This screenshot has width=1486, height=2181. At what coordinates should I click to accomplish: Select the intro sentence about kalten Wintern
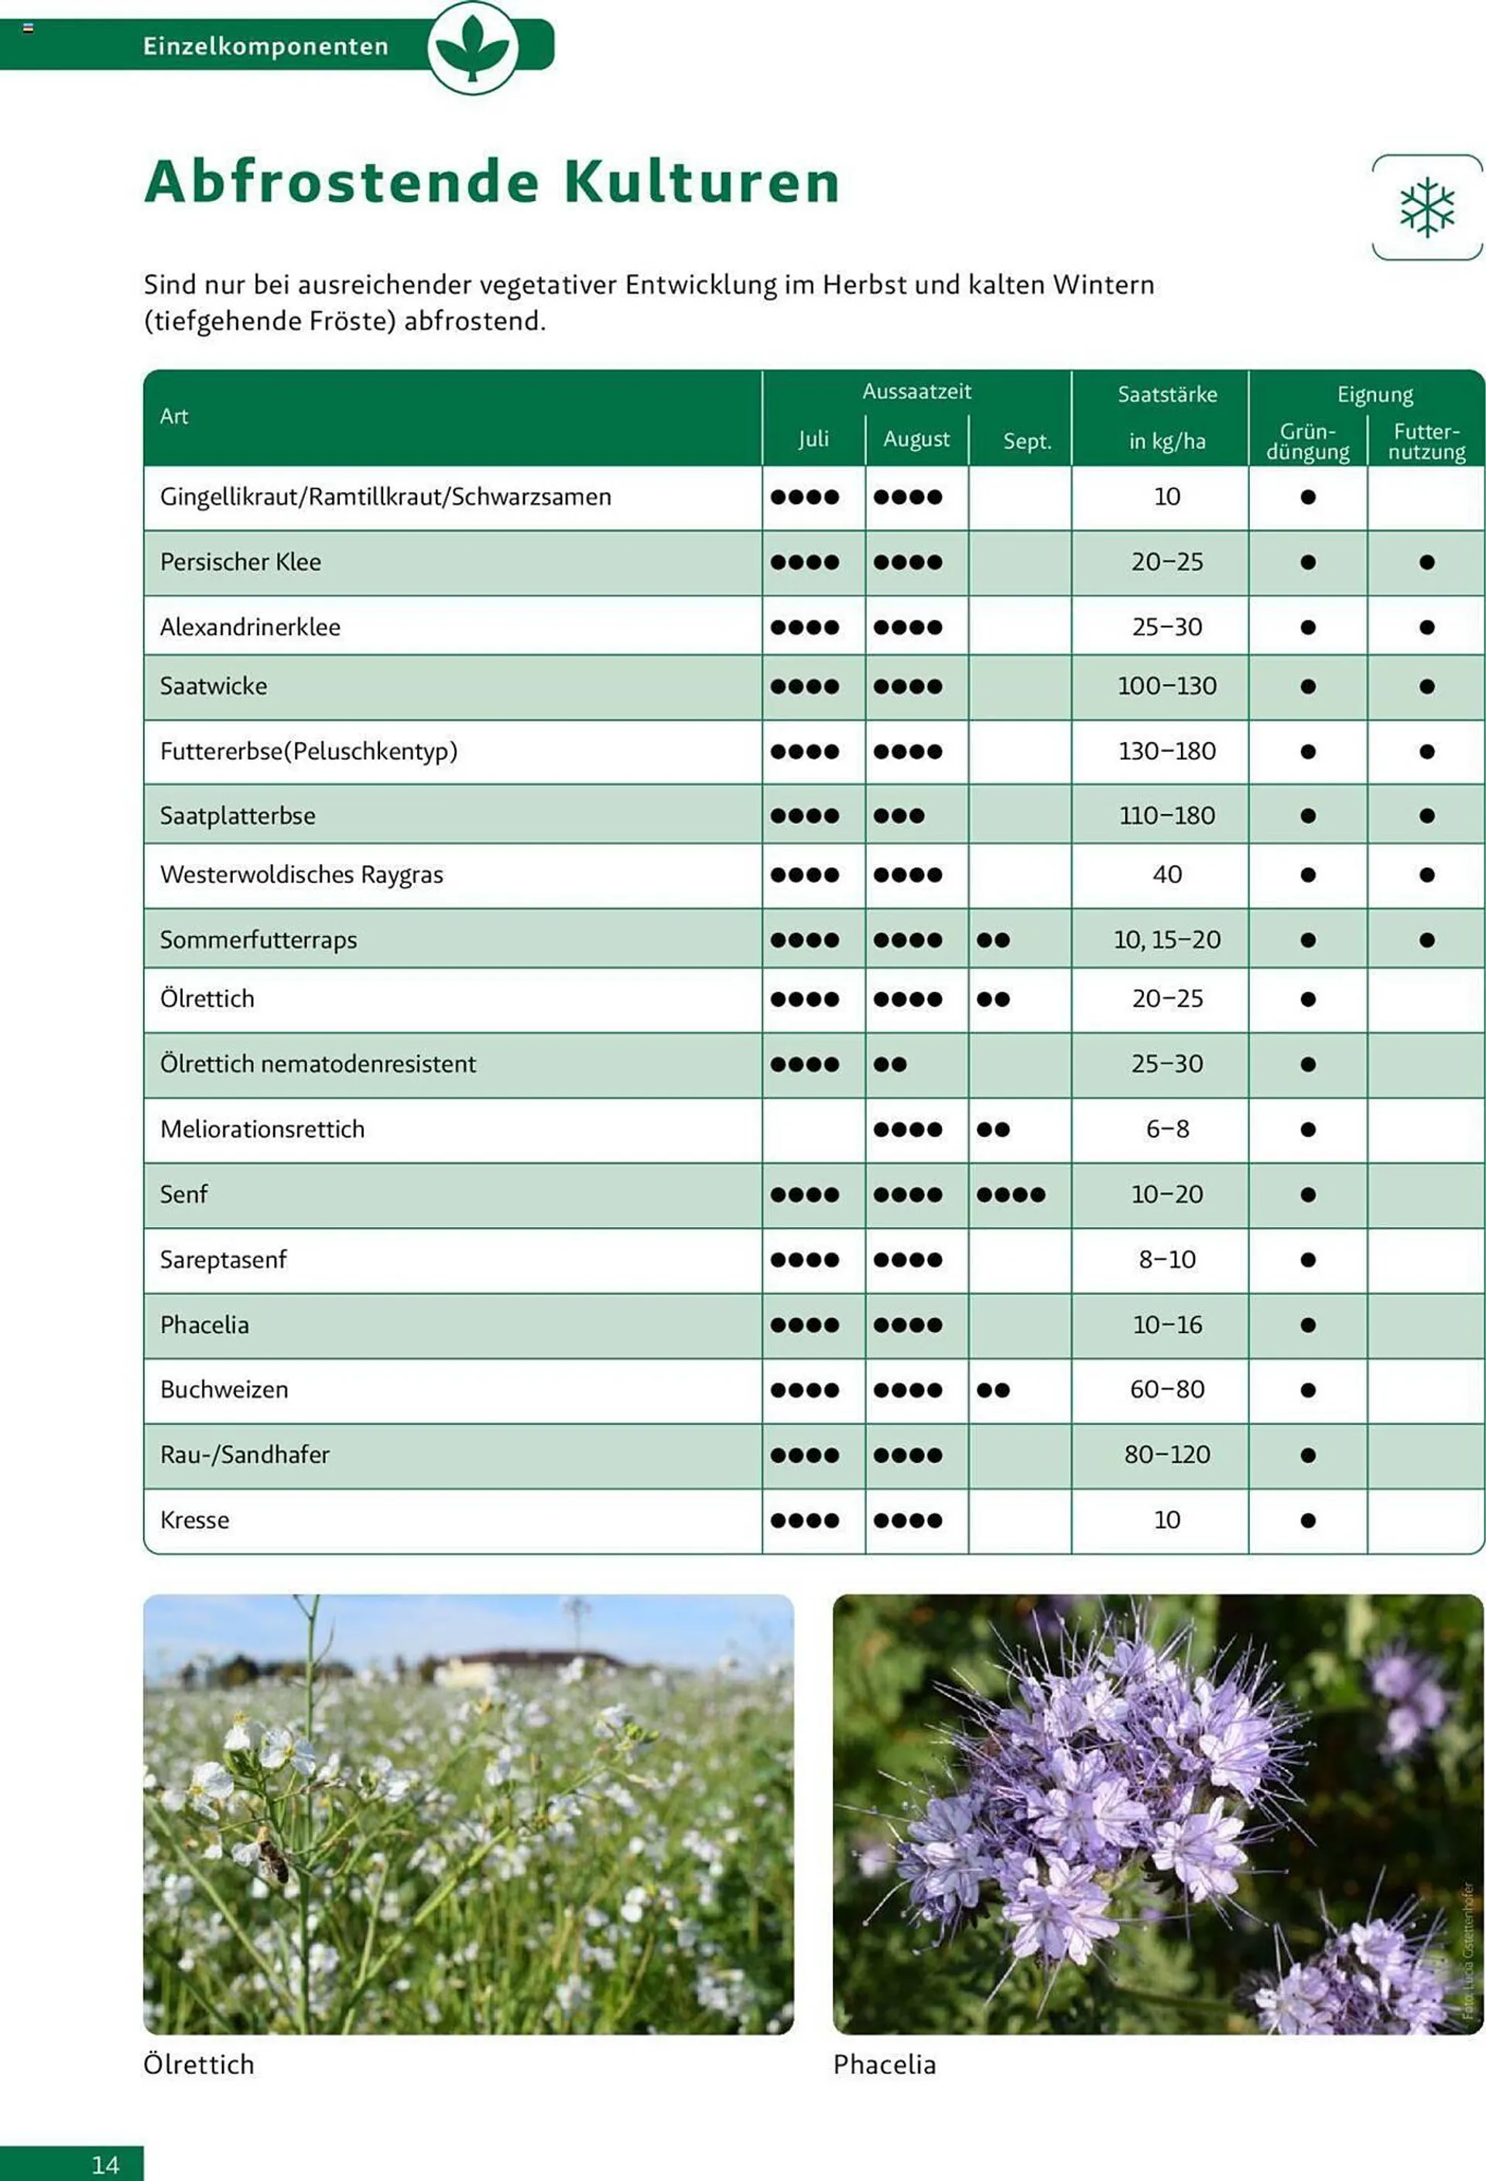tap(649, 303)
